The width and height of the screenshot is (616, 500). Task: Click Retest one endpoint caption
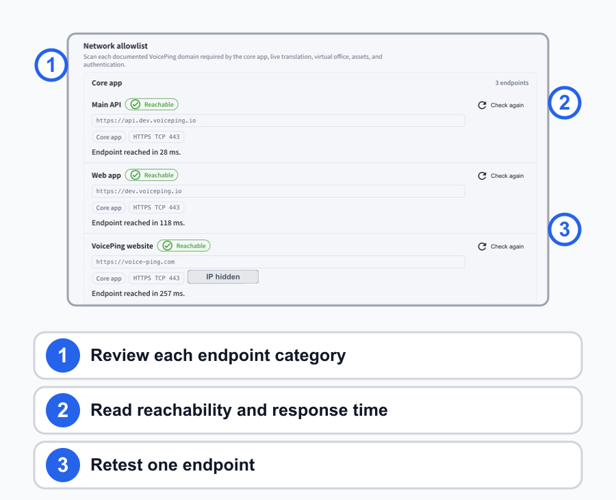pyautogui.click(x=173, y=465)
